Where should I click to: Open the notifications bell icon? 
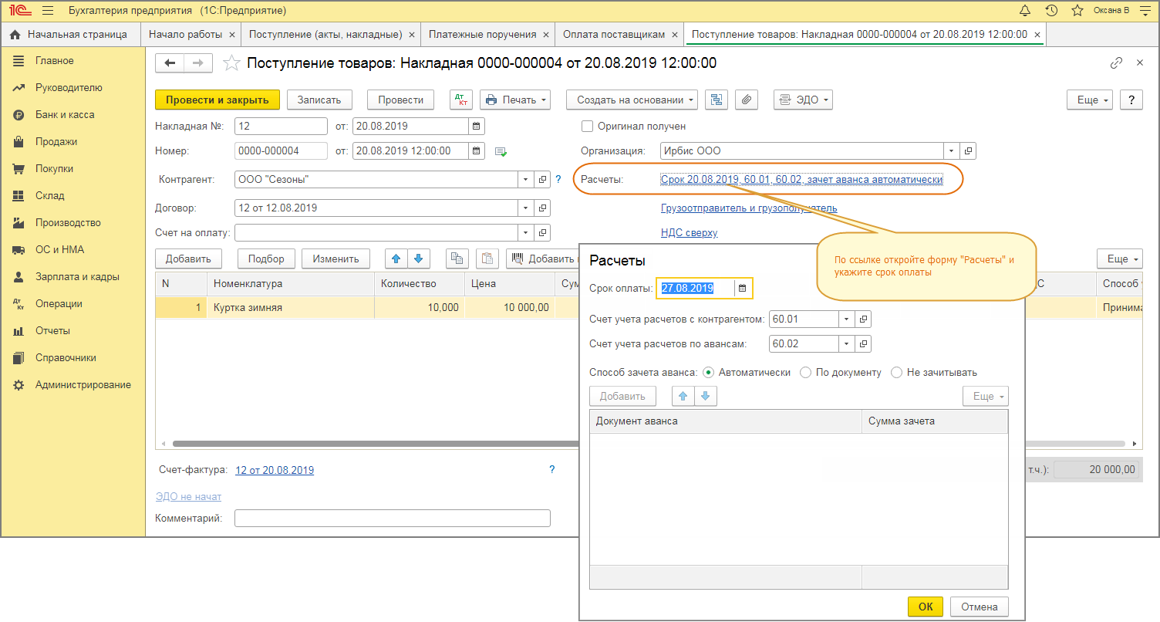tap(1024, 11)
